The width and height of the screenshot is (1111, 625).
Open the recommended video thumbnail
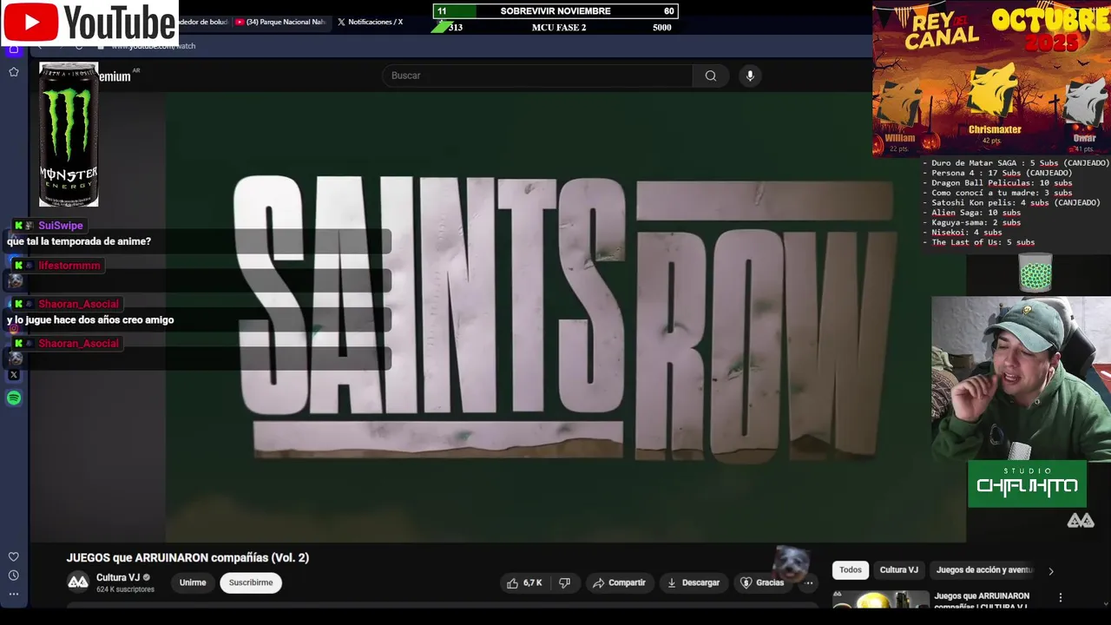click(x=880, y=600)
